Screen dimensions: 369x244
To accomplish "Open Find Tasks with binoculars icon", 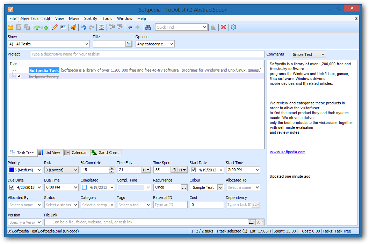I will pos(148,27).
